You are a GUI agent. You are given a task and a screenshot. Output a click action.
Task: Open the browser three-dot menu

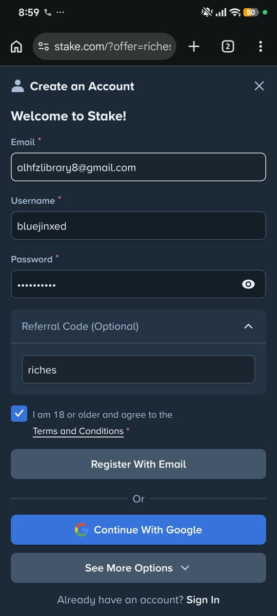tap(261, 47)
